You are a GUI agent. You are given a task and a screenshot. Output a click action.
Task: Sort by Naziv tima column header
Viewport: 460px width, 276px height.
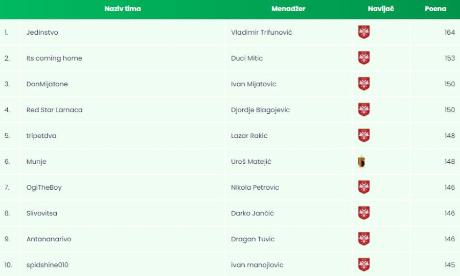pyautogui.click(x=123, y=9)
